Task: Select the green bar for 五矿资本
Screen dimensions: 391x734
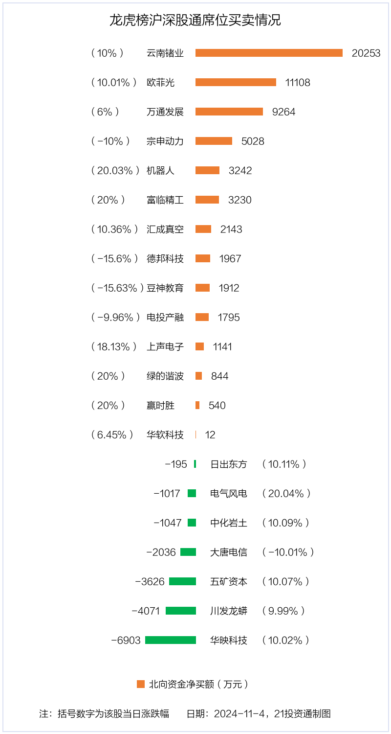Action: pyautogui.click(x=182, y=581)
